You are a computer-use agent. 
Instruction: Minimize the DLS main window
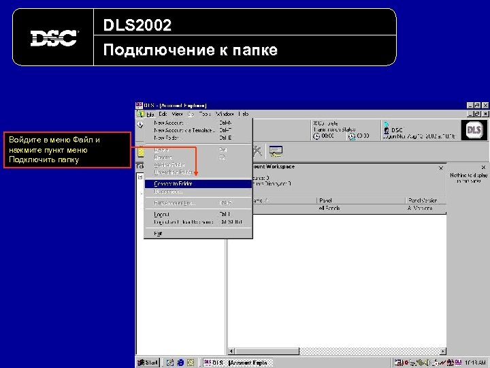tap(470, 106)
